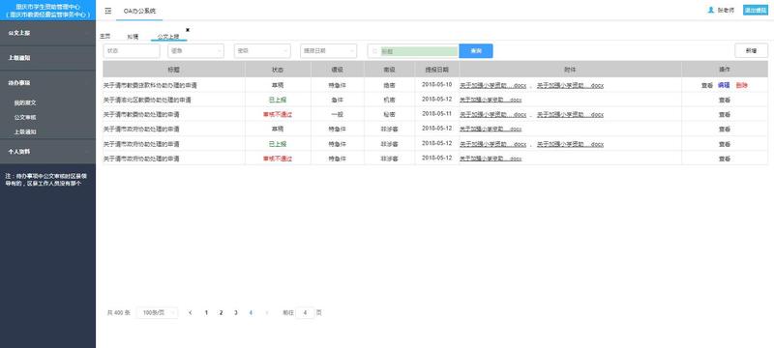Click the title cell of the 2018-05-10 row
The width and height of the screenshot is (774, 348).
[x=174, y=85]
